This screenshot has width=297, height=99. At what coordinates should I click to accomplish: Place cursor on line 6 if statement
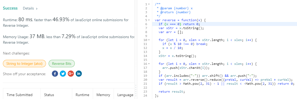click(x=179, y=24)
